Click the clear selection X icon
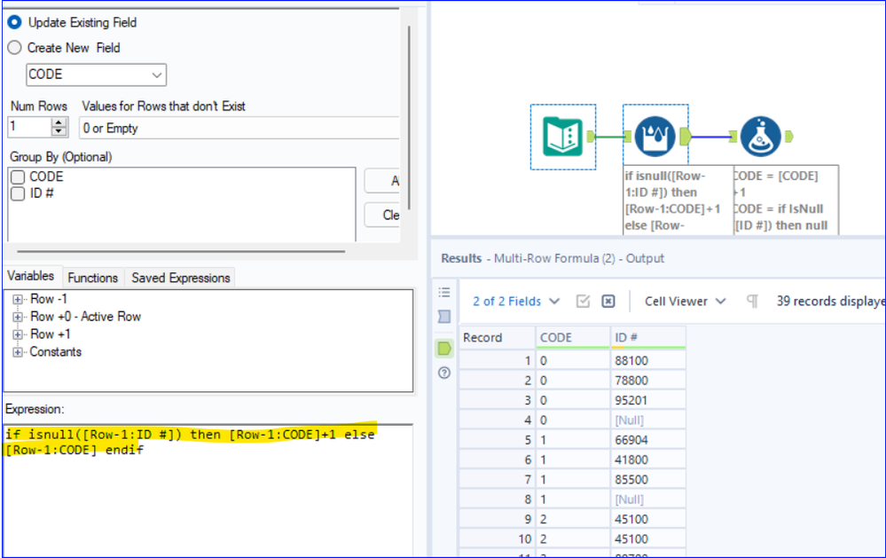This screenshot has height=558, width=886. point(608,302)
